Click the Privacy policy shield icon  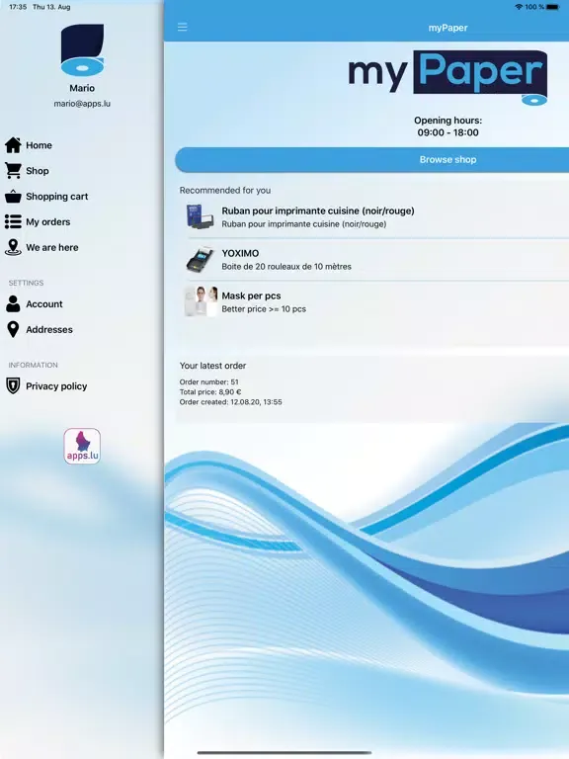pos(13,385)
